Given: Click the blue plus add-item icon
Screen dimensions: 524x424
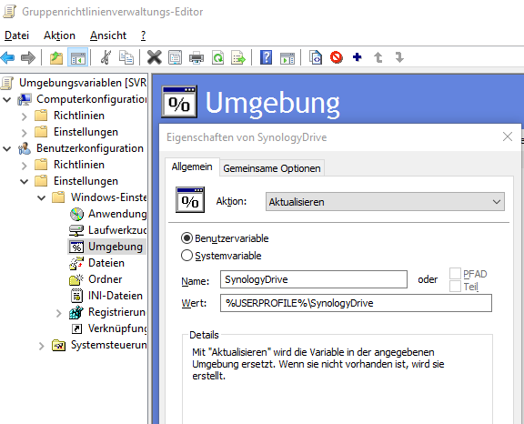Looking at the screenshot, I should 358,57.
